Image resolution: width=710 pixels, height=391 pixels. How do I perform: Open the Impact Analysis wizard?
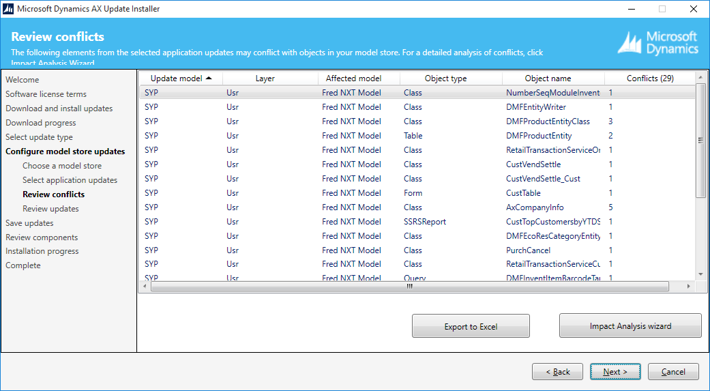point(630,325)
